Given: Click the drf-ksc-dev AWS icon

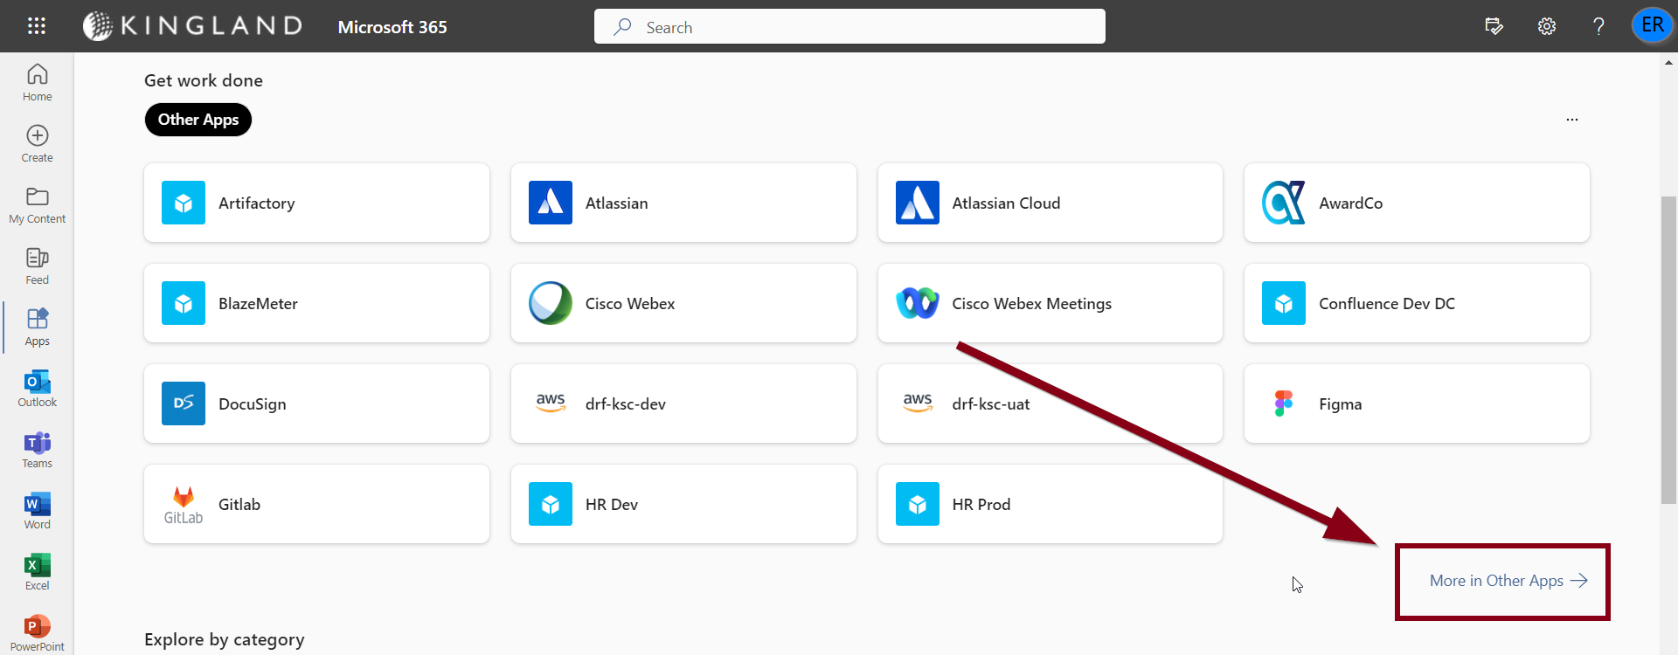Looking at the screenshot, I should click(551, 403).
